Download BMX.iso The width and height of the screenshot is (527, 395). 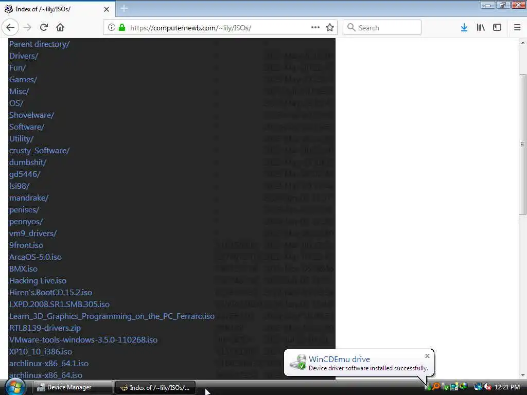[23, 268]
